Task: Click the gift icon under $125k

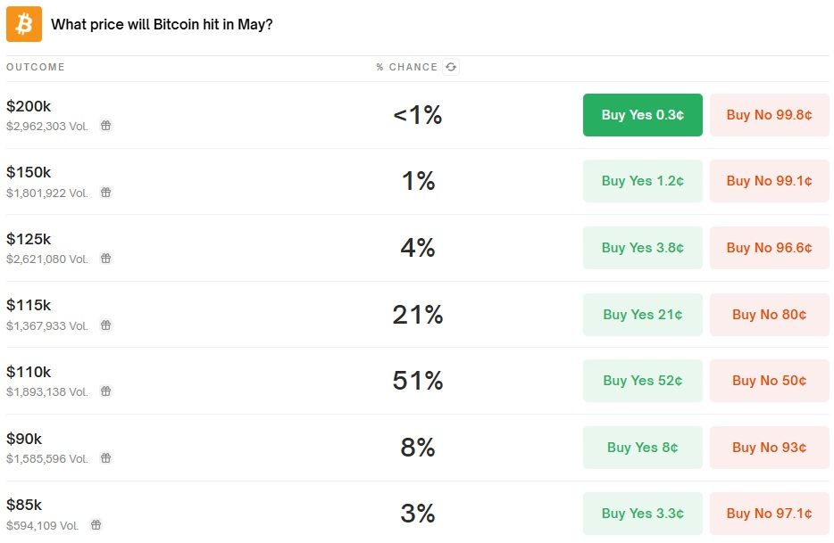Action: point(105,259)
